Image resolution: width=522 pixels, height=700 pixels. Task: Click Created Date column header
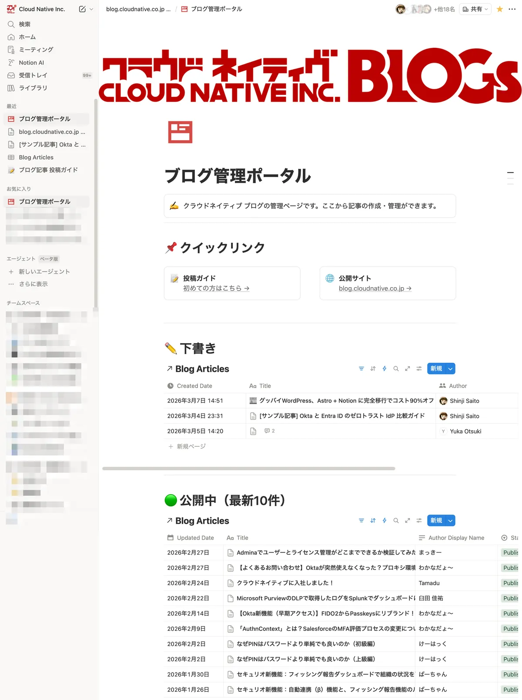pyautogui.click(x=190, y=386)
